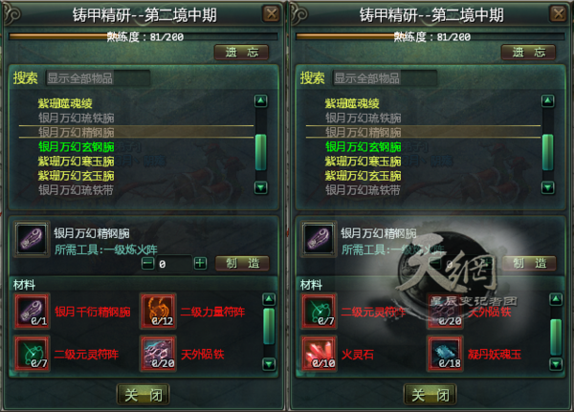Increase craft quantity with plus button, left panel
Image resolution: width=574 pixels, height=412 pixels.
tap(200, 263)
